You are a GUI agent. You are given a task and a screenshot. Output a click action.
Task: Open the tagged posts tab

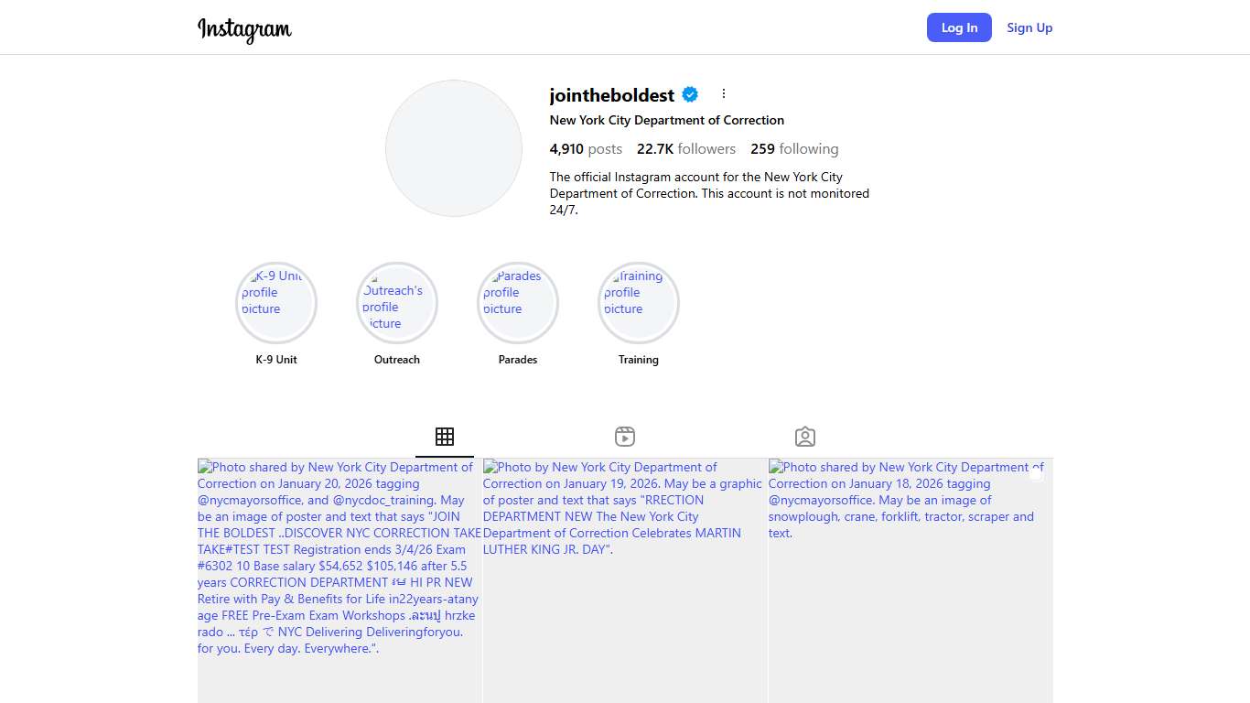[x=805, y=437]
